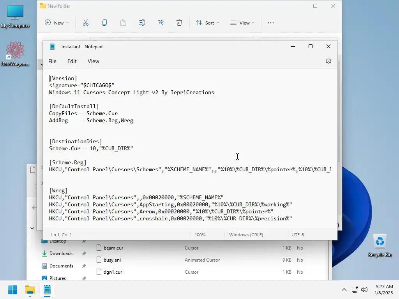Click the Paste icon in File Explorer toolbar
399x299 pixels.
pos(123,23)
